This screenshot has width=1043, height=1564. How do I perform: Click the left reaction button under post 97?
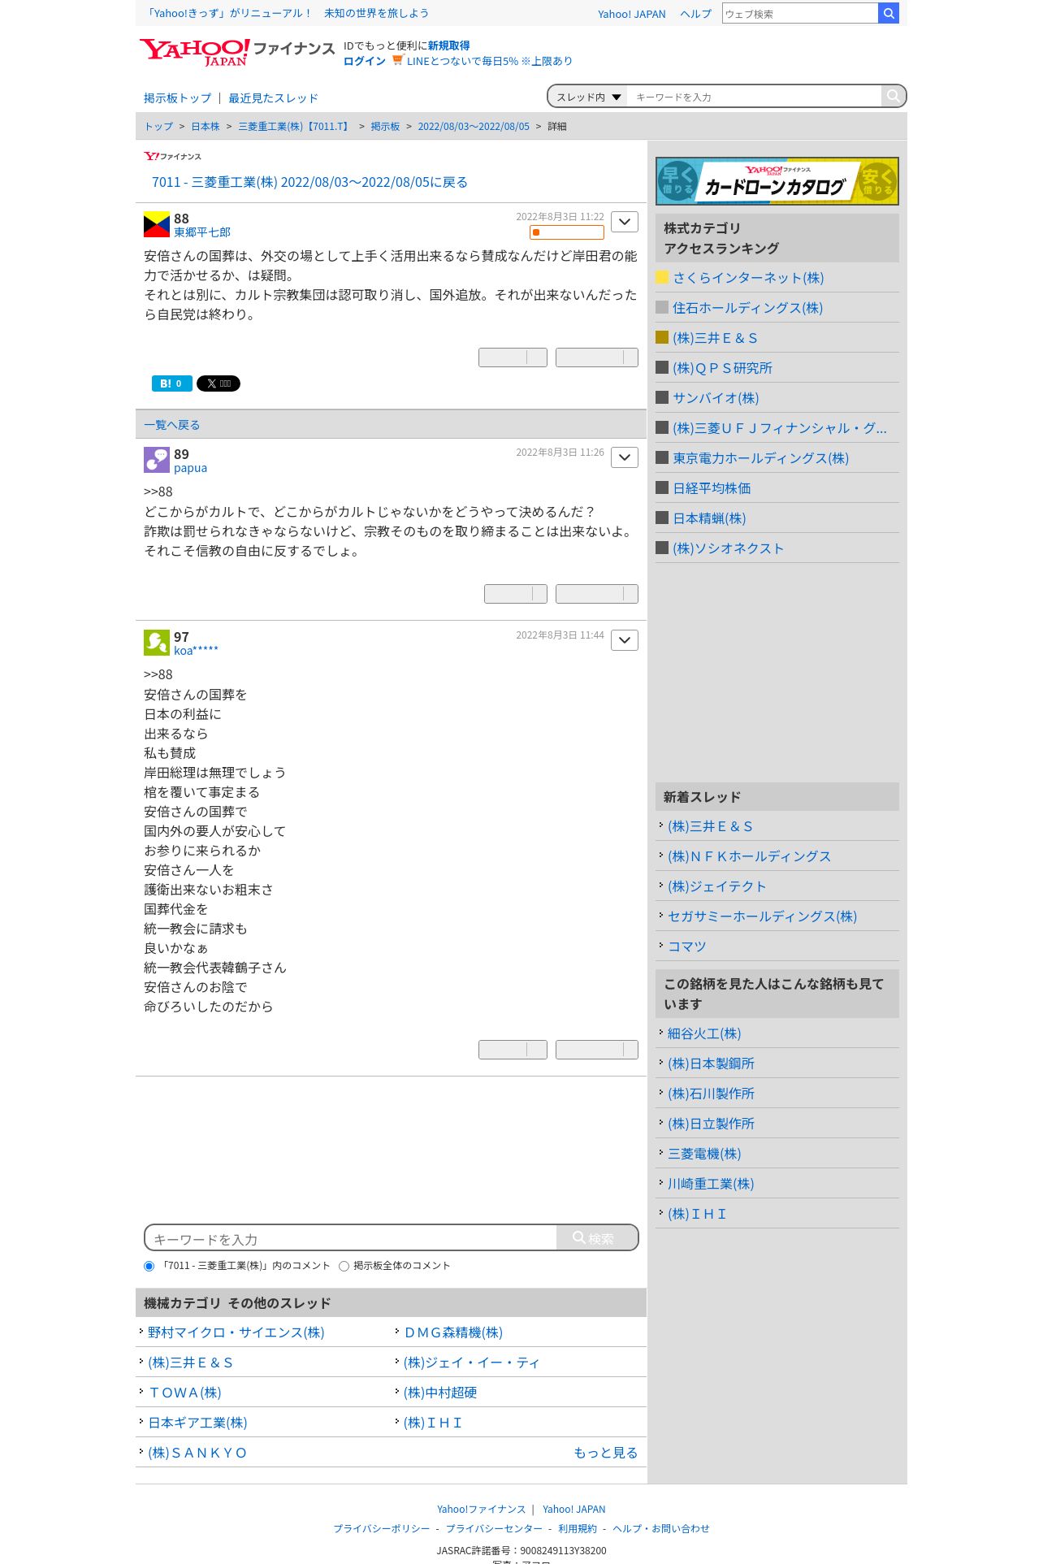(x=513, y=1050)
